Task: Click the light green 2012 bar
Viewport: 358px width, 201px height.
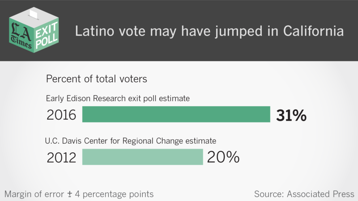Action: (142, 157)
